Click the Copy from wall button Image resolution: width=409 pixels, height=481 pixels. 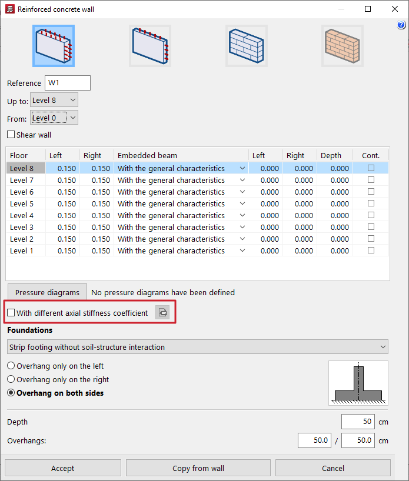[x=198, y=468]
